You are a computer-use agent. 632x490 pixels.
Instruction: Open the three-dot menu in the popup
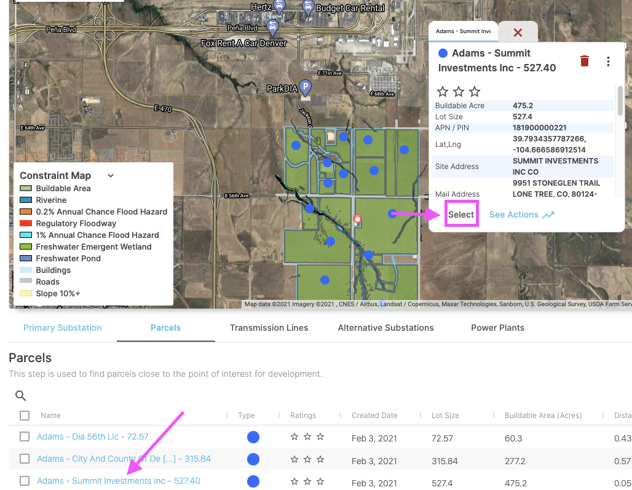click(x=608, y=61)
